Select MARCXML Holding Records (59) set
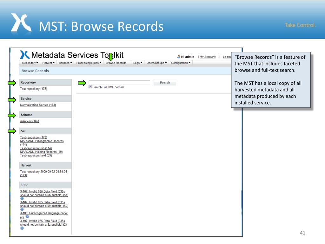This screenshot has height=244, width=325. click(41, 152)
